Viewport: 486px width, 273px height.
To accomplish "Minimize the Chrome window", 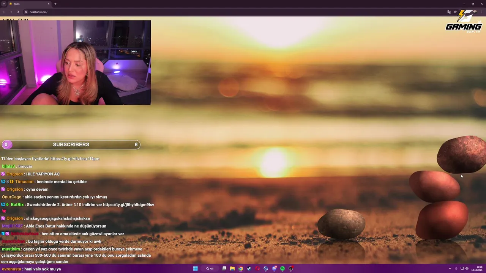I will pos(464,4).
